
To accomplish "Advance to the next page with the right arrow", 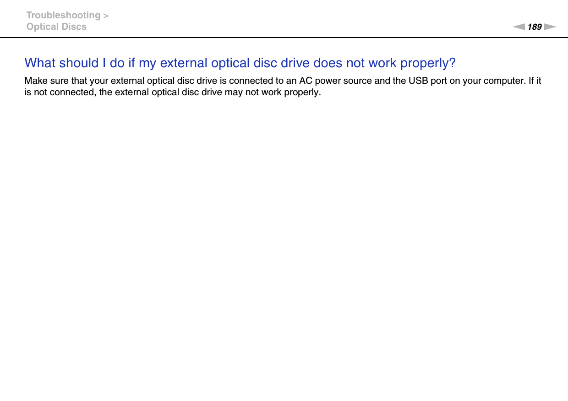I will coord(551,27).
